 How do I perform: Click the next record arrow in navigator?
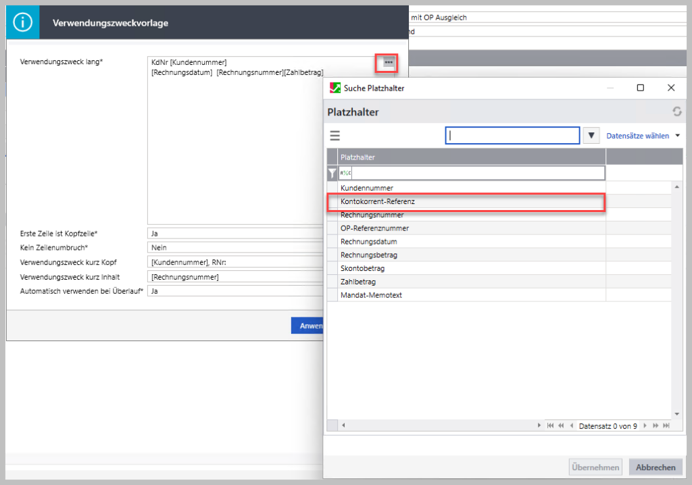coord(645,426)
